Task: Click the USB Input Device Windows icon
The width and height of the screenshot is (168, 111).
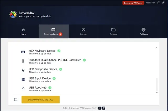Action: tap(23, 79)
